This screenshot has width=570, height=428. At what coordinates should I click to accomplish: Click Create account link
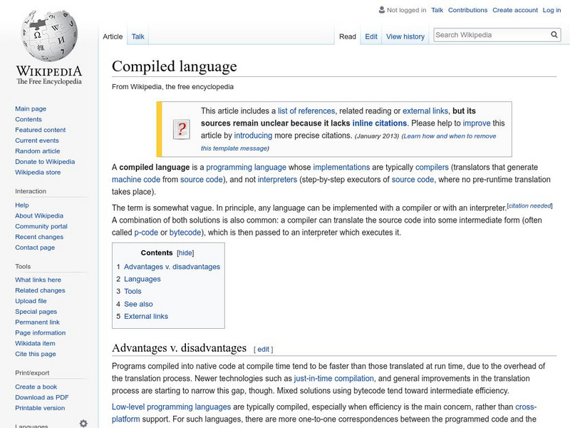514,10
